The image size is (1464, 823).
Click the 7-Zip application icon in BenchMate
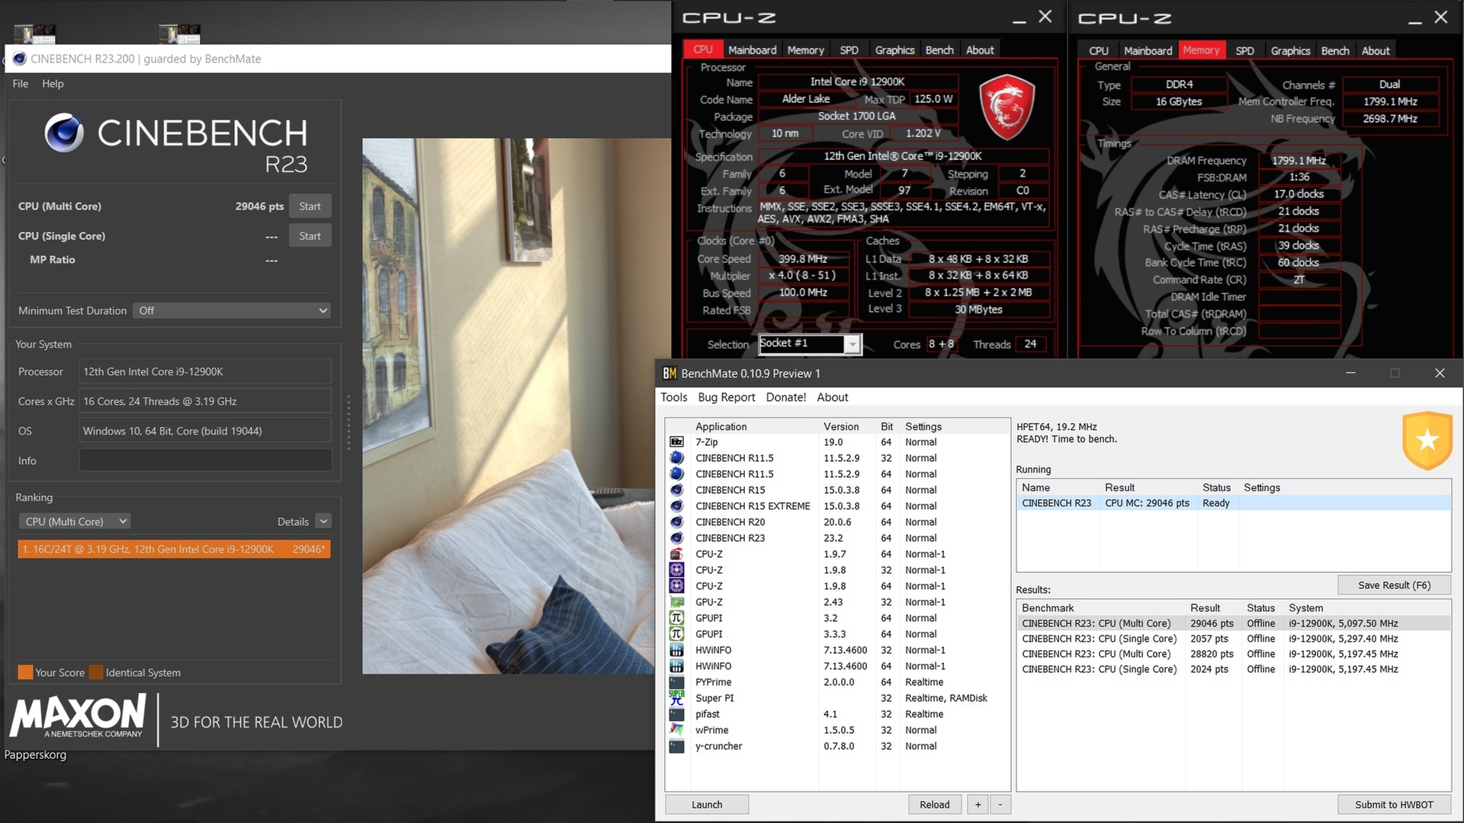(x=676, y=442)
